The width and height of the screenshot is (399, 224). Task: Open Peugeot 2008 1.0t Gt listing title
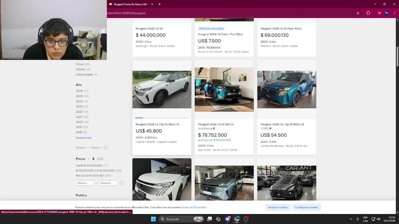pos(149,29)
